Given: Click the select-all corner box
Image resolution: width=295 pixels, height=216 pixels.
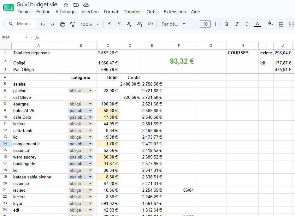Looking at the screenshot, I should [x=5, y=45].
